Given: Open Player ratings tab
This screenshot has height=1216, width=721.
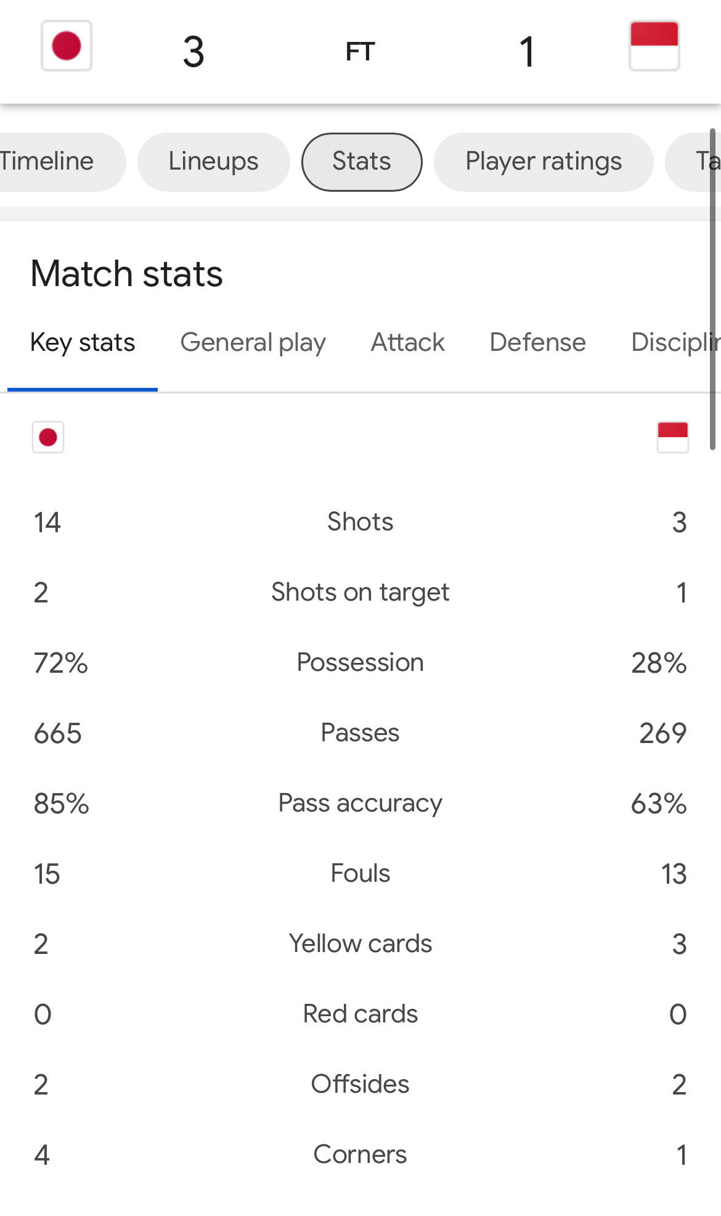Looking at the screenshot, I should pyautogui.click(x=543, y=162).
